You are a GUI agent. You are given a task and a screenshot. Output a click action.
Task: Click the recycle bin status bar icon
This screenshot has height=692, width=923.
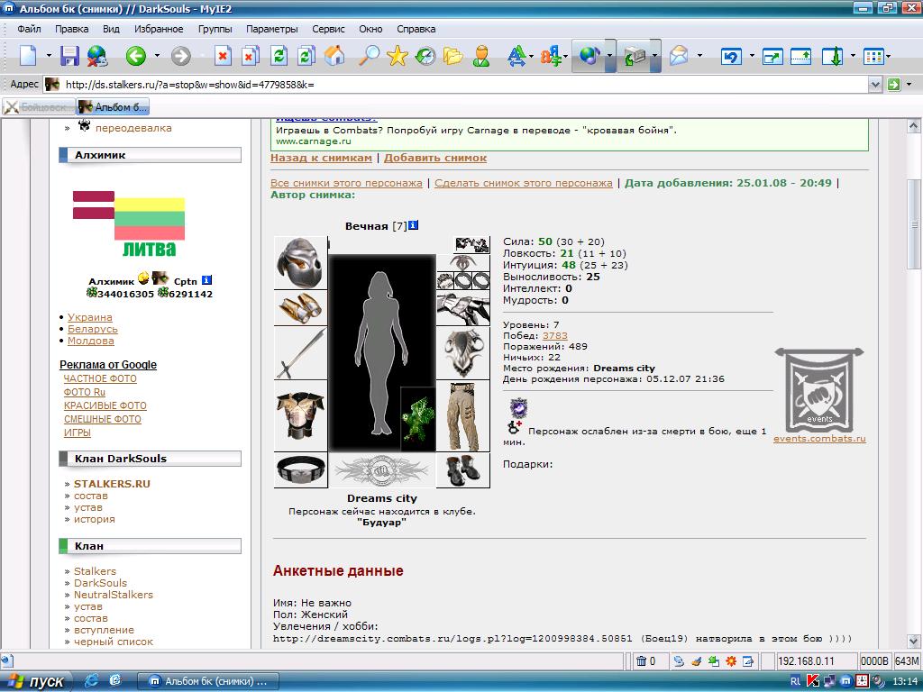pyautogui.click(x=642, y=660)
